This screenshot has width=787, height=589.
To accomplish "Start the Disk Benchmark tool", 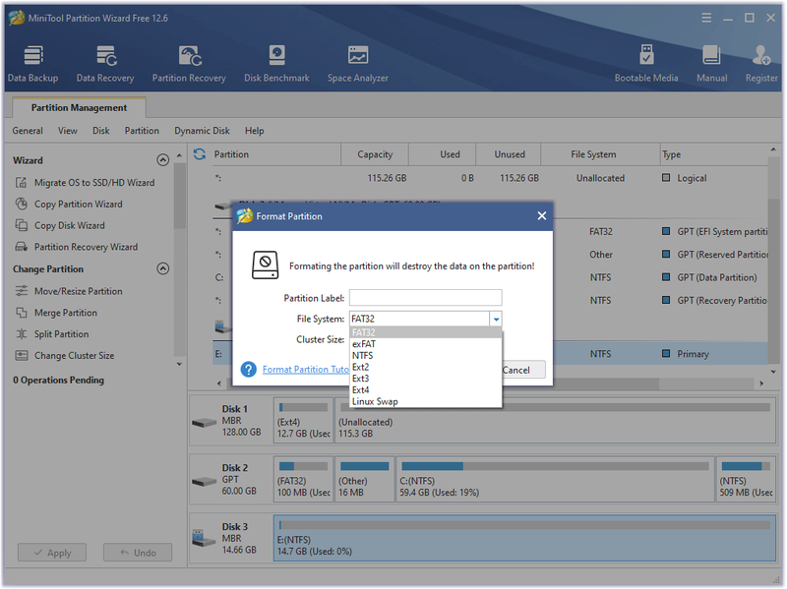I will click(276, 64).
